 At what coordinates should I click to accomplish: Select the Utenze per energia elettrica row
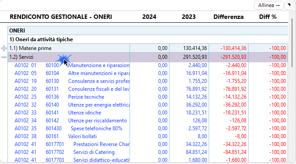click(148, 105)
